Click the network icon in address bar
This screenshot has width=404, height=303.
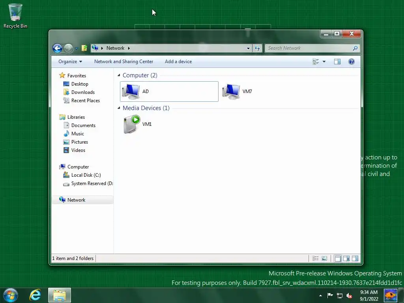[95, 48]
